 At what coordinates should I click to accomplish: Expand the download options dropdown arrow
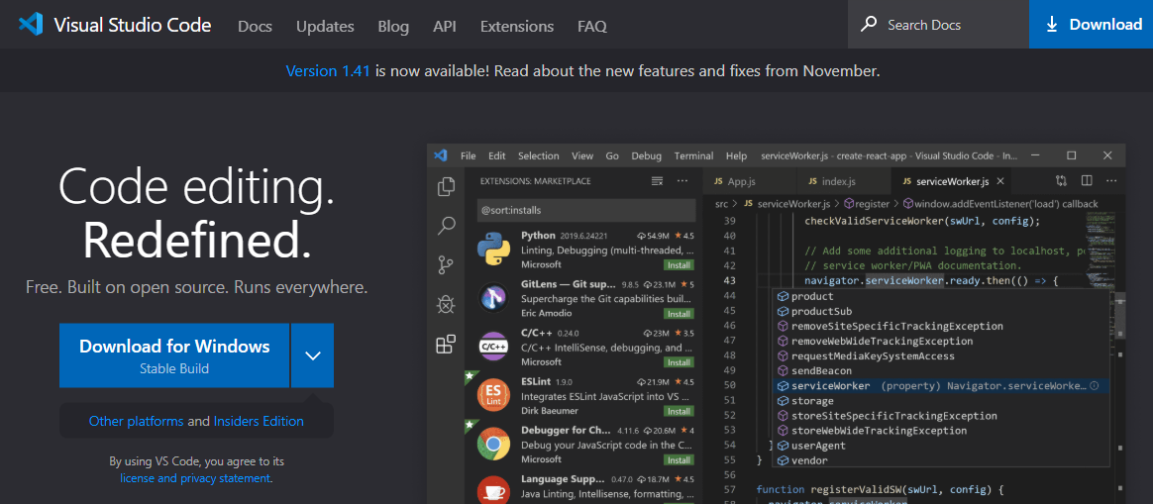(312, 355)
